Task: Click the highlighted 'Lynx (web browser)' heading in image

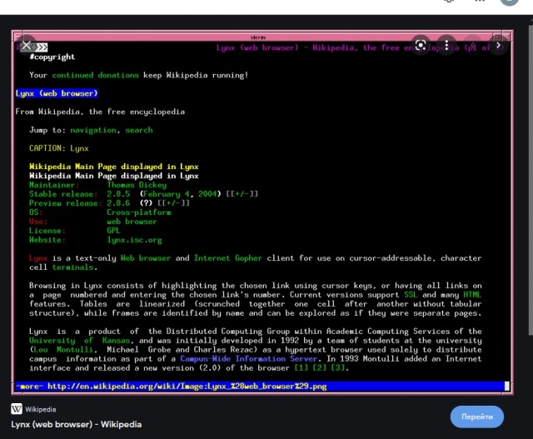Action: click(x=57, y=93)
